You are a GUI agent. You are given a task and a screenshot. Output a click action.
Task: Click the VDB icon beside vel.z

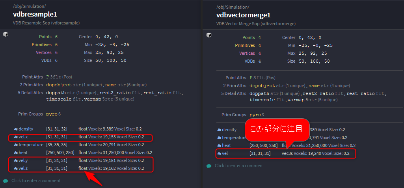(15, 169)
